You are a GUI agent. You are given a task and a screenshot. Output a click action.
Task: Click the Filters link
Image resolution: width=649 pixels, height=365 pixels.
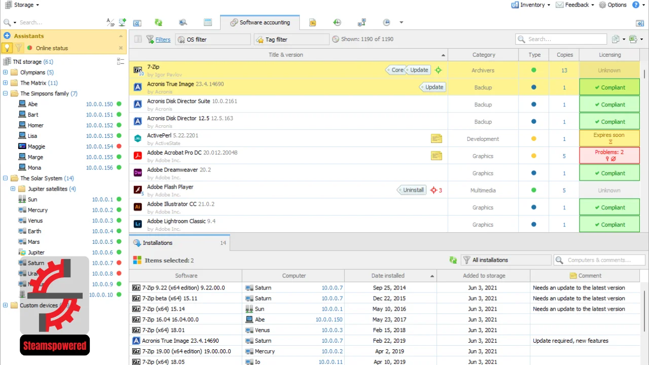click(163, 40)
